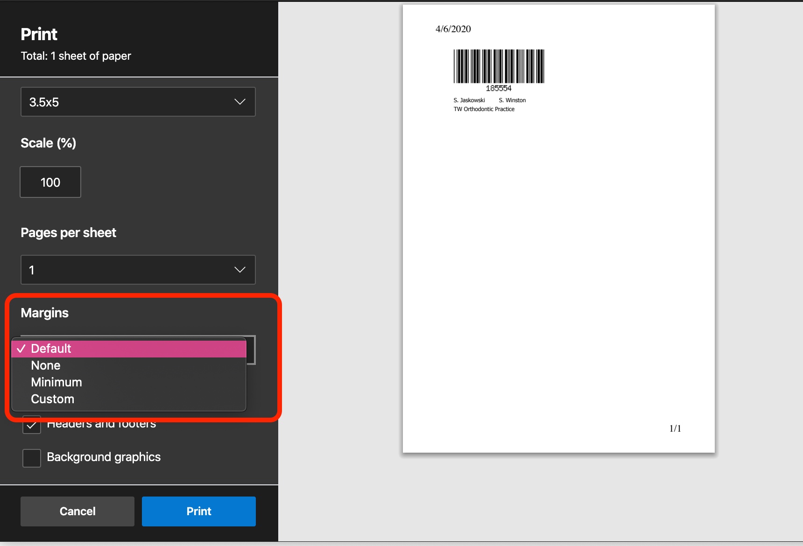The width and height of the screenshot is (803, 546).
Task: Click the Total: 1 sheet of paper text
Action: (76, 56)
